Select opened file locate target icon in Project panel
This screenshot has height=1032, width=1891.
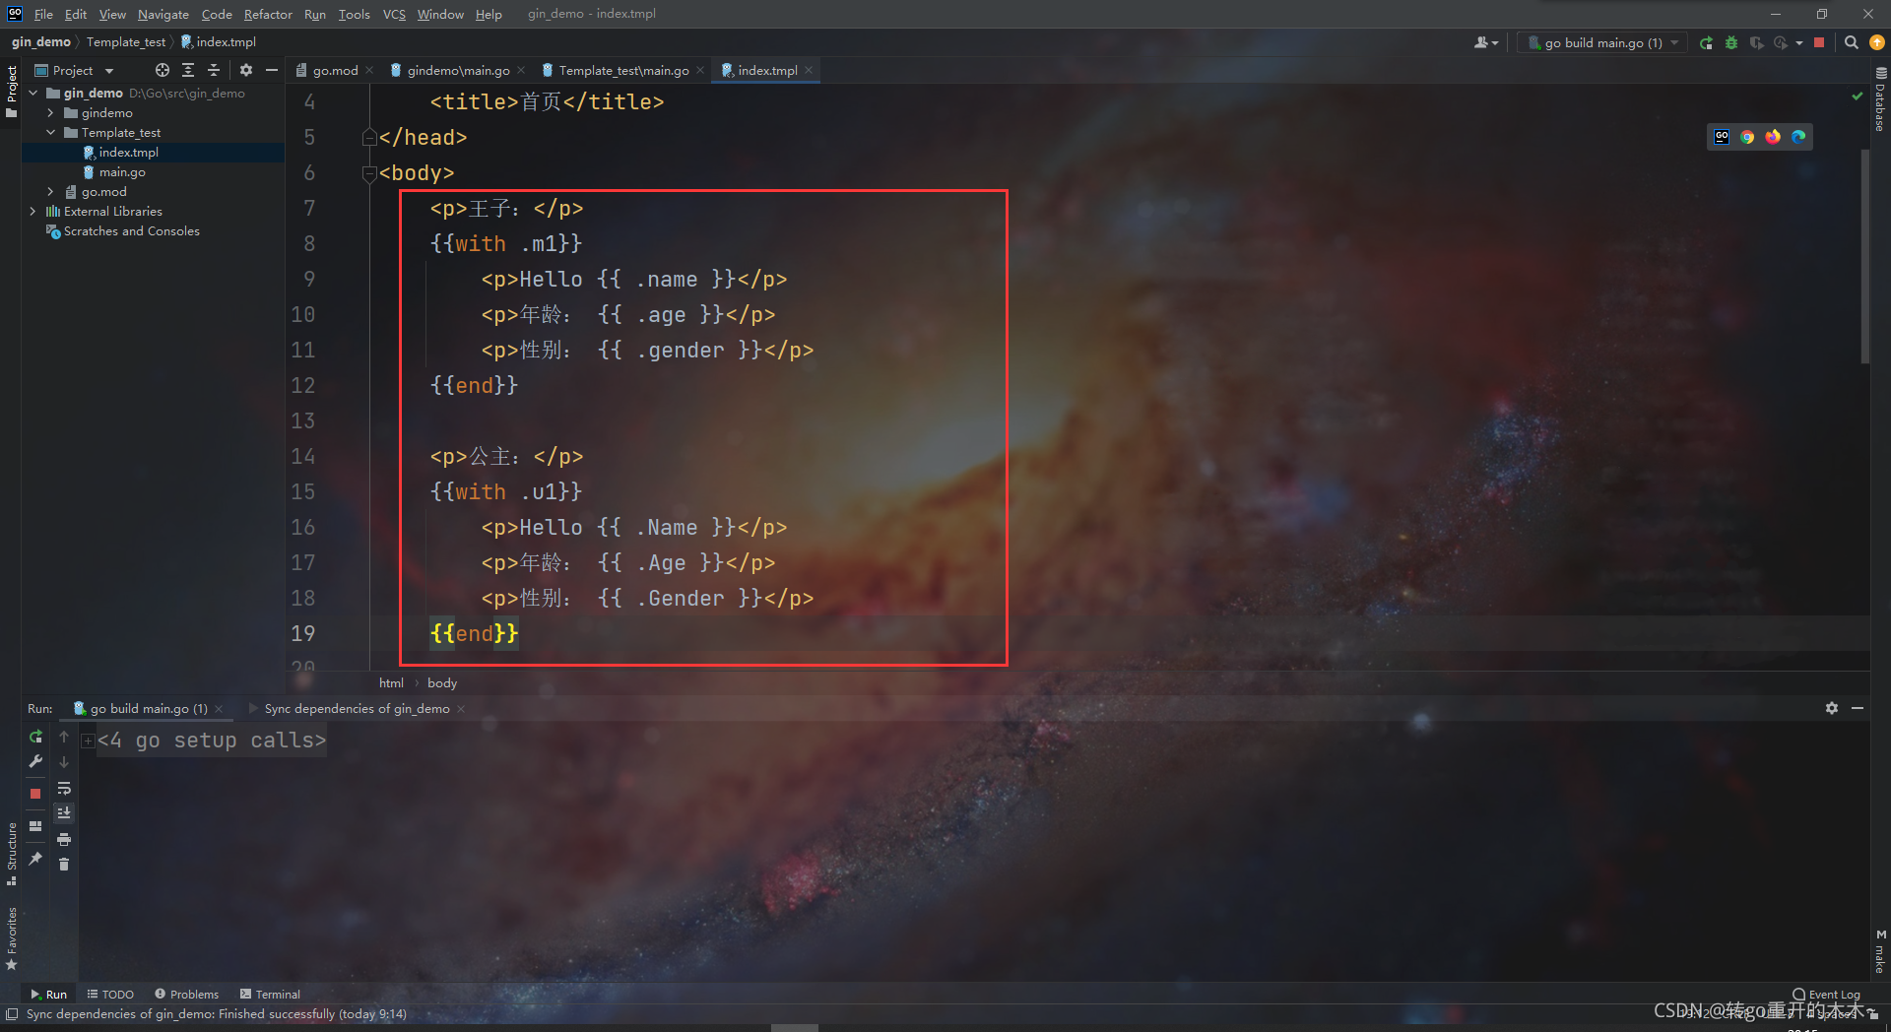pyautogui.click(x=163, y=70)
